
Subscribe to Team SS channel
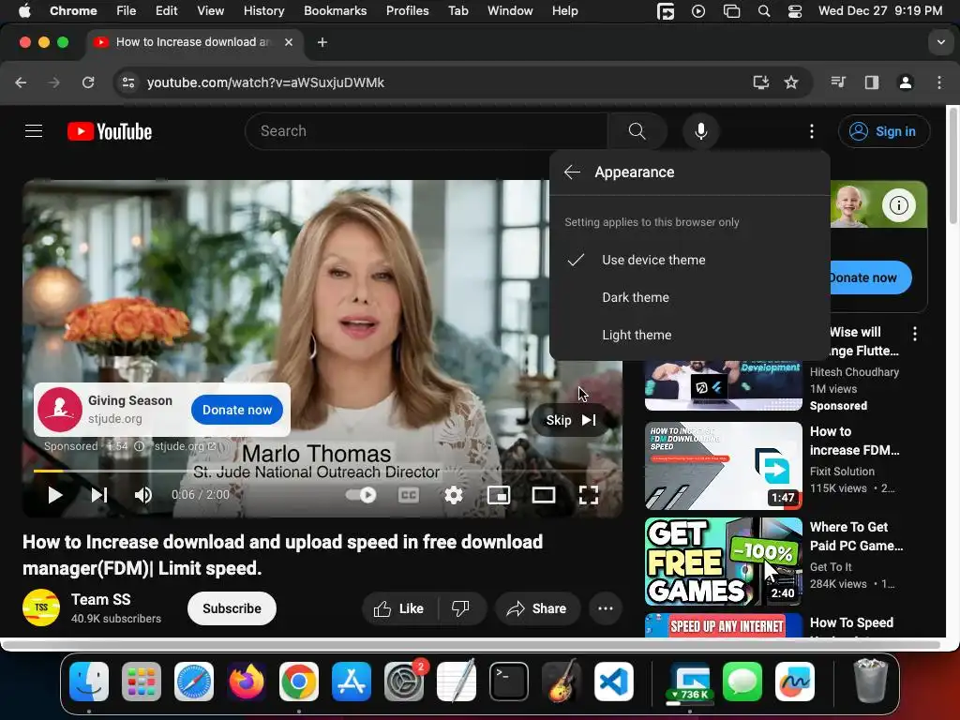(232, 608)
